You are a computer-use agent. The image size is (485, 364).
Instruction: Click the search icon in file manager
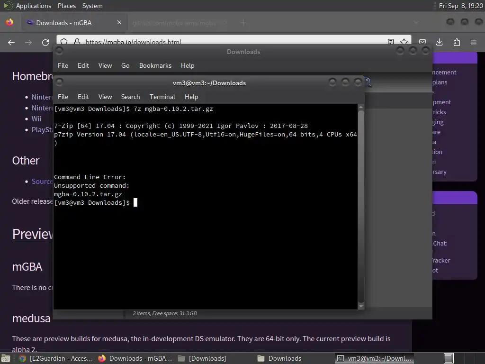pyautogui.click(x=368, y=82)
